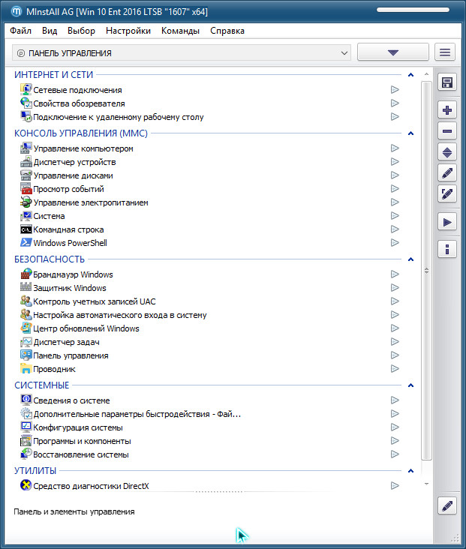This screenshot has width=466, height=549.
Task: Click the Защитник Windows icon
Action: pyautogui.click(x=26, y=287)
